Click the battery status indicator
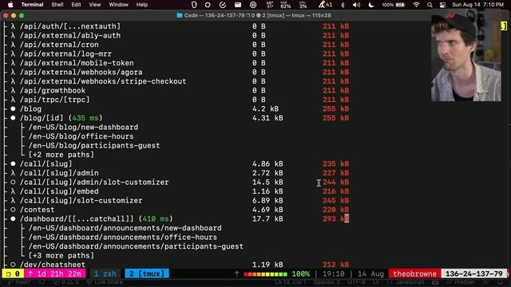 click(394, 5)
